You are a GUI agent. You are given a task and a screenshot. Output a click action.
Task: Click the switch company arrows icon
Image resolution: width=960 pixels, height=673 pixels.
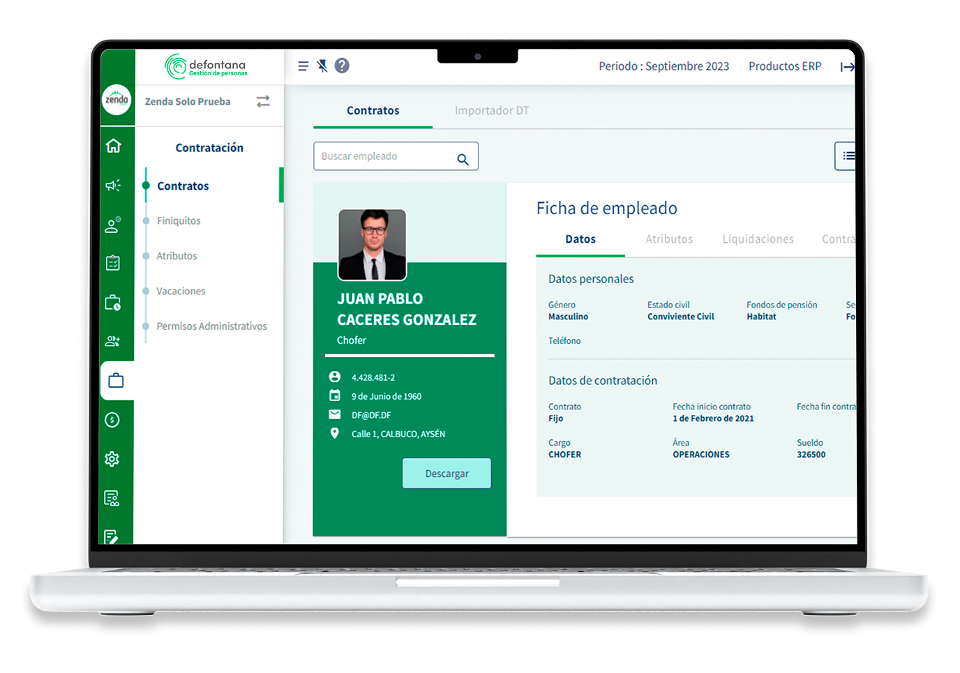(263, 102)
